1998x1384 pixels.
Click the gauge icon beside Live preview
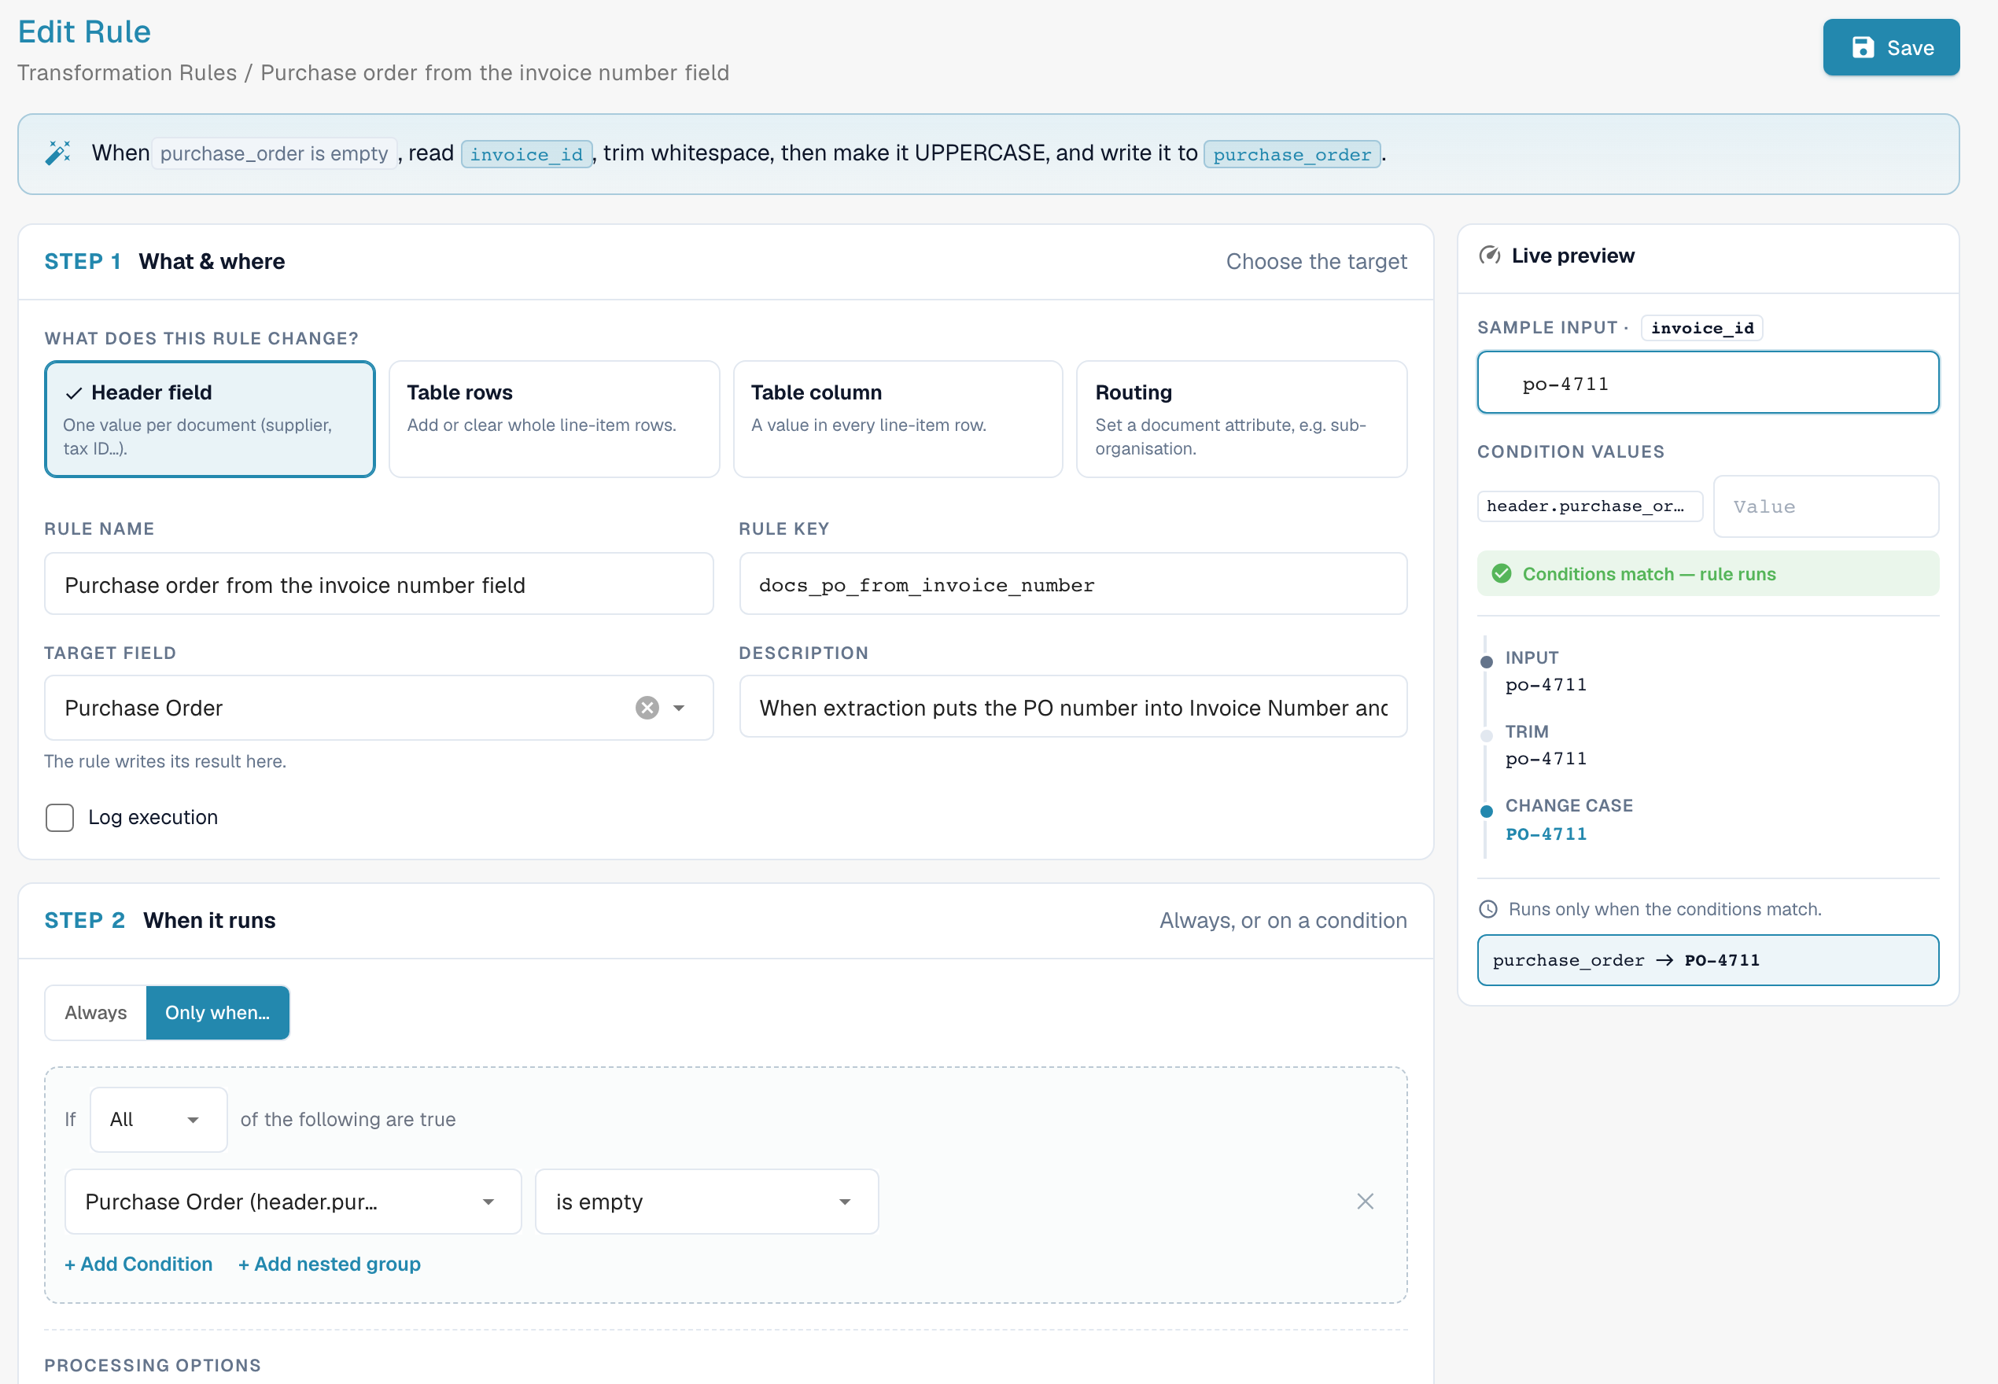pyautogui.click(x=1489, y=256)
